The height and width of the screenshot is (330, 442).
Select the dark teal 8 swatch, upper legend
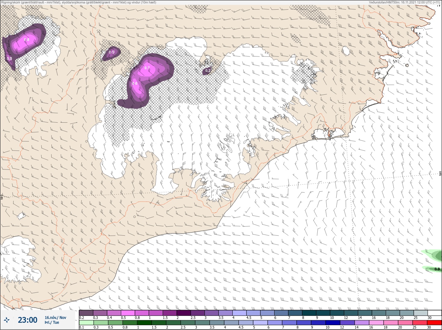pyautogui.click(x=309, y=313)
